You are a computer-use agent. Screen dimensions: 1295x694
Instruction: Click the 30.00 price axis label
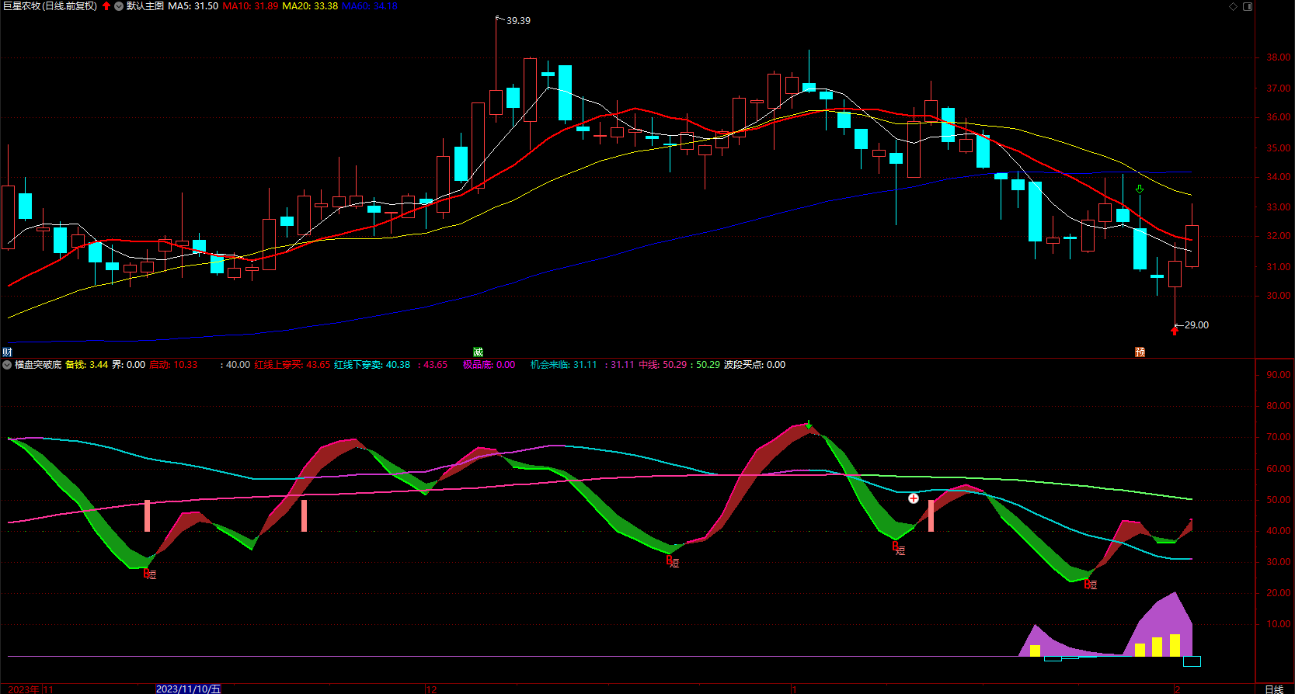[1279, 296]
